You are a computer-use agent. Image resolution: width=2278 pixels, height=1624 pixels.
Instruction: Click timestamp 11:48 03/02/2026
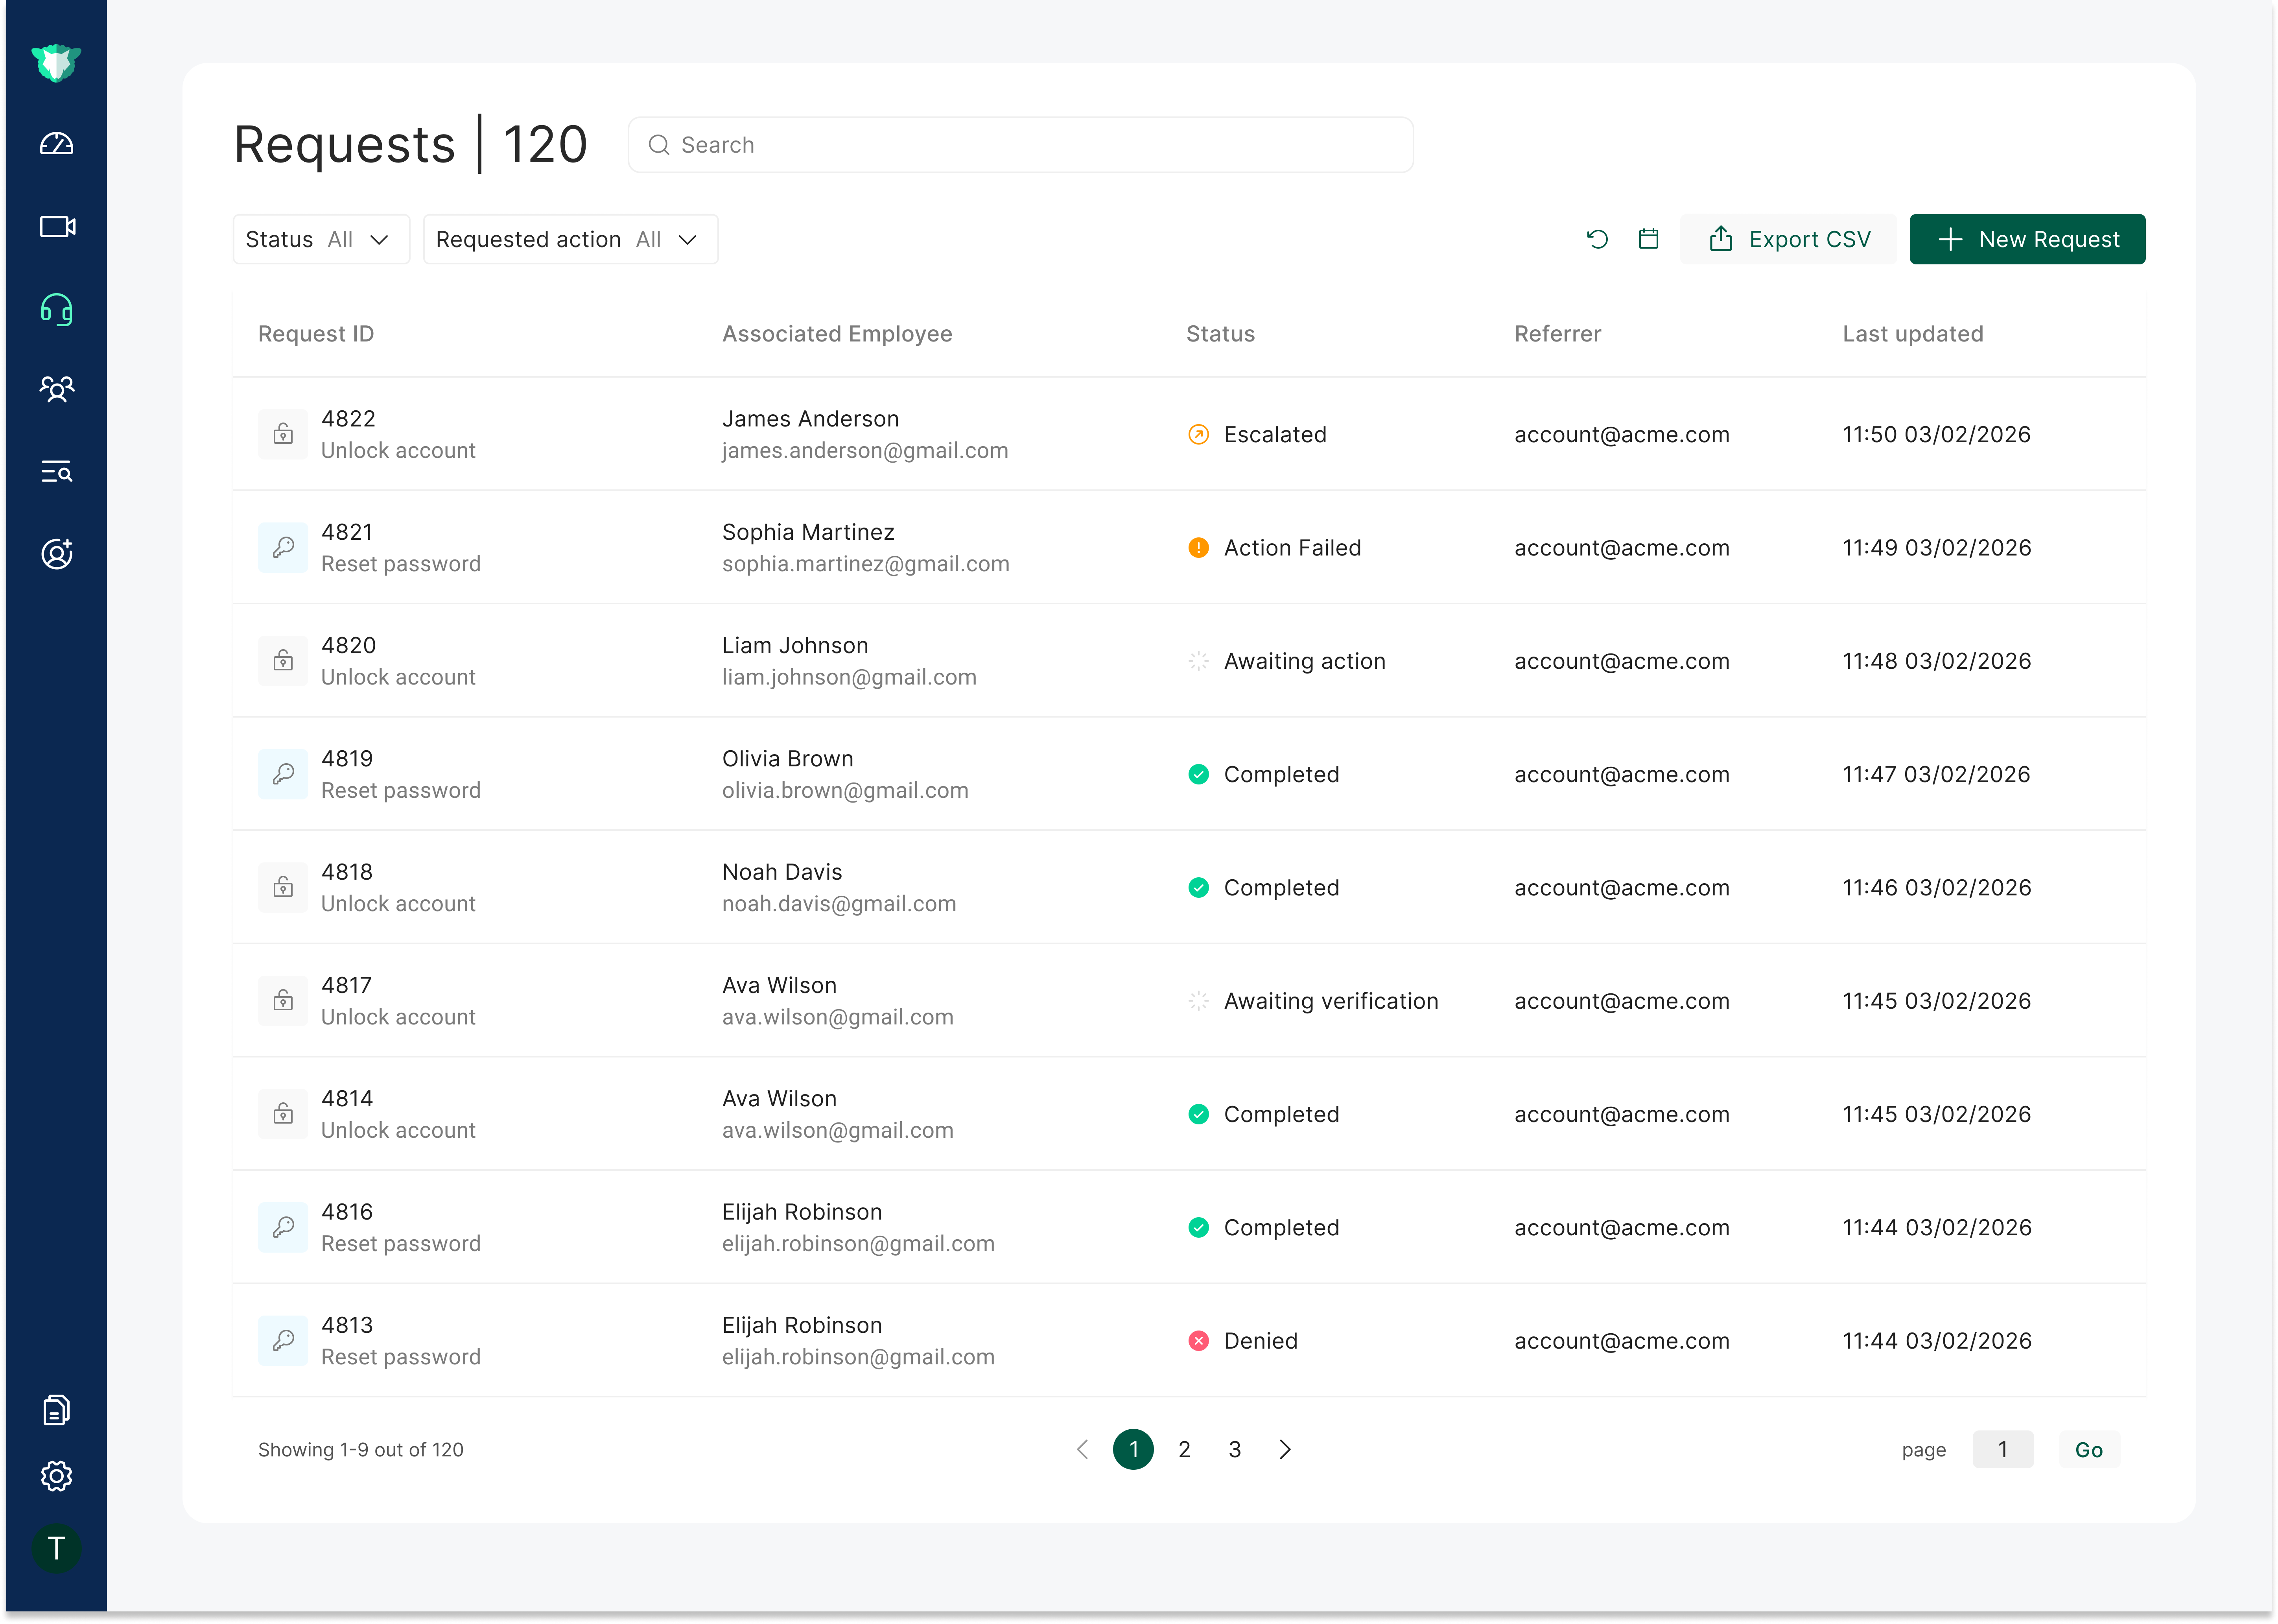coord(1936,661)
